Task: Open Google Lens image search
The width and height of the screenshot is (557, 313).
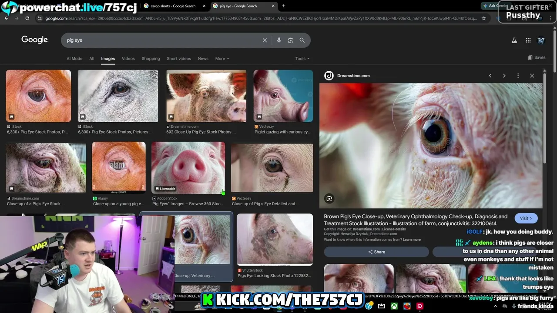Action: (x=291, y=40)
